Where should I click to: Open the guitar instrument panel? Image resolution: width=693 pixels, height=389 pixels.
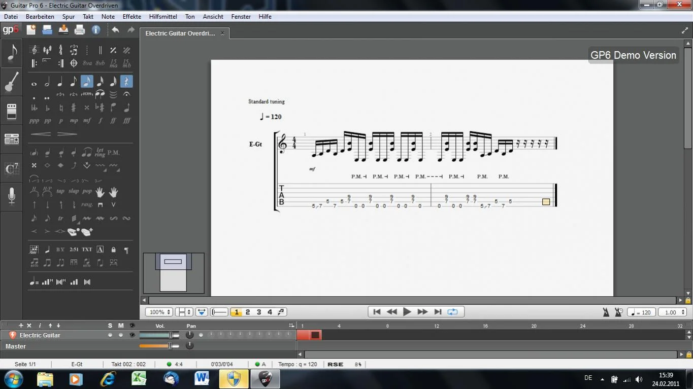(11, 82)
